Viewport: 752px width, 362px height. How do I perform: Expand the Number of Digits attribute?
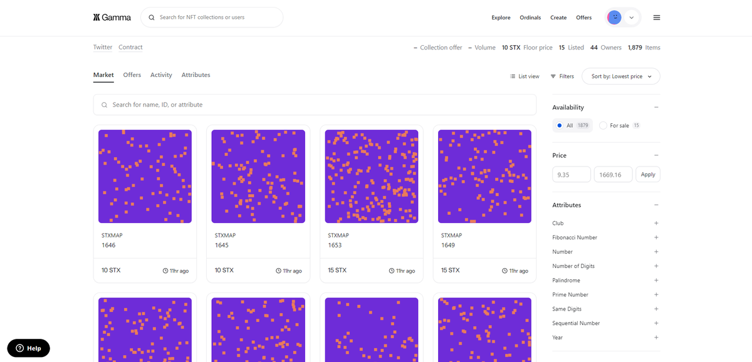pos(656,266)
